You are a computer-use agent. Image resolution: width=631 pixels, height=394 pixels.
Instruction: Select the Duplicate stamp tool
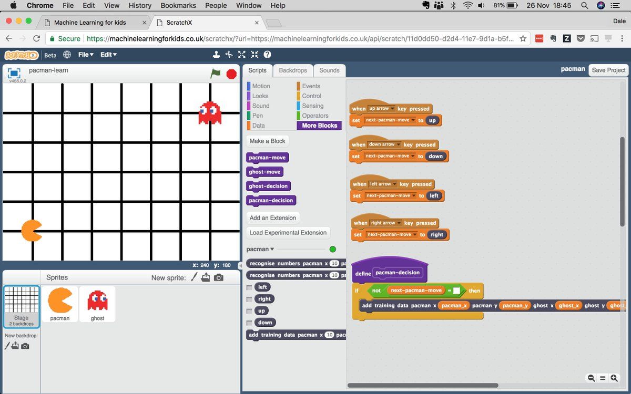(216, 55)
